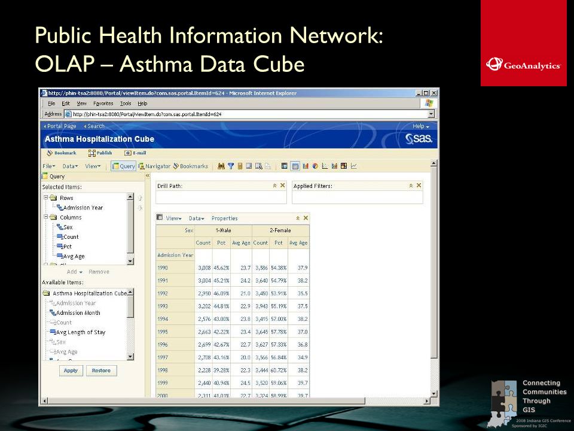Click the table Properties link
The height and width of the screenshot is (431, 574).
coord(224,218)
